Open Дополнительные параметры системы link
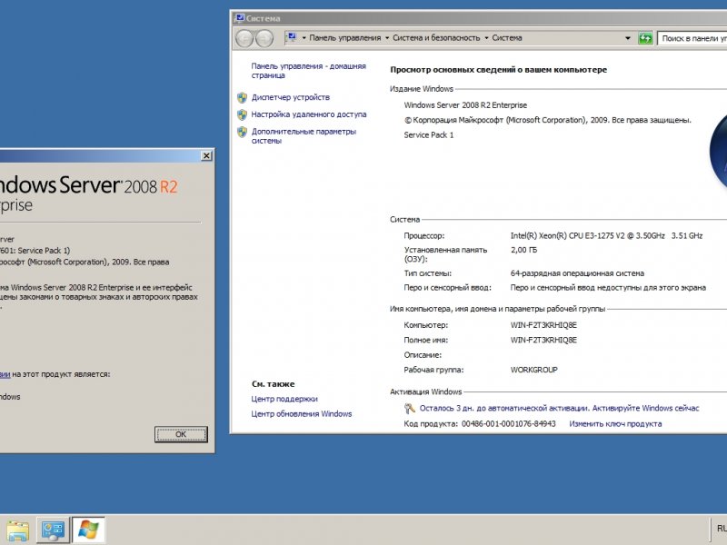 304,135
